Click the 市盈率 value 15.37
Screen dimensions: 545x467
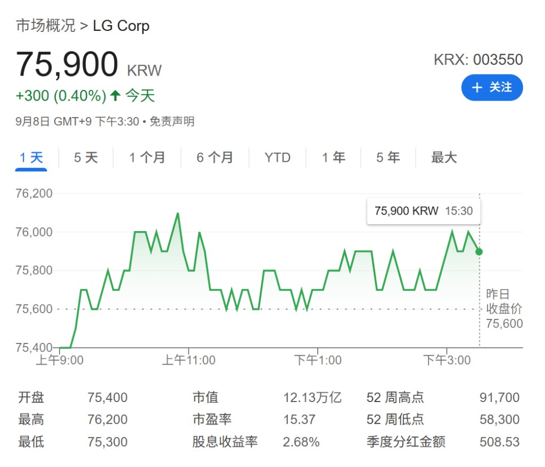click(x=299, y=420)
